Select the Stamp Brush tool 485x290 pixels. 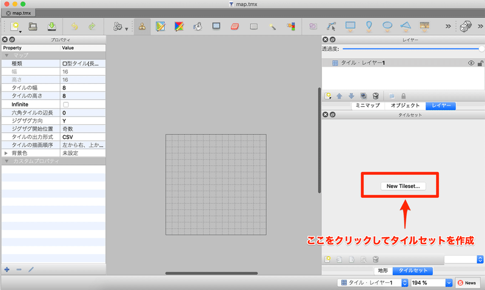click(142, 26)
